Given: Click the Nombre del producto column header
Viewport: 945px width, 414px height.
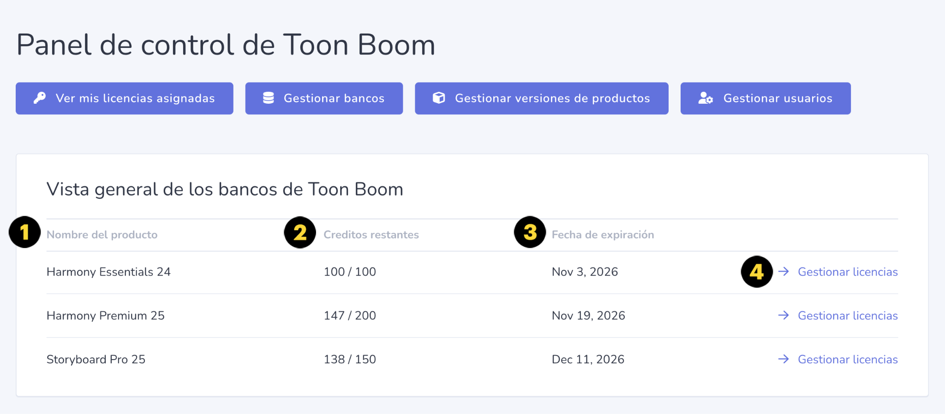Looking at the screenshot, I should coord(102,235).
